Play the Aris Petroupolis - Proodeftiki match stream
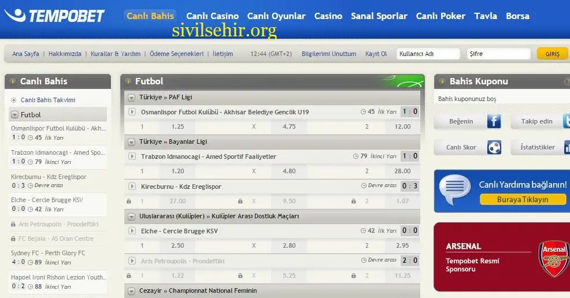570x298 pixels. tap(132, 260)
